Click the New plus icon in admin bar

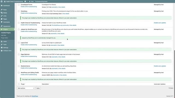(30, 2)
